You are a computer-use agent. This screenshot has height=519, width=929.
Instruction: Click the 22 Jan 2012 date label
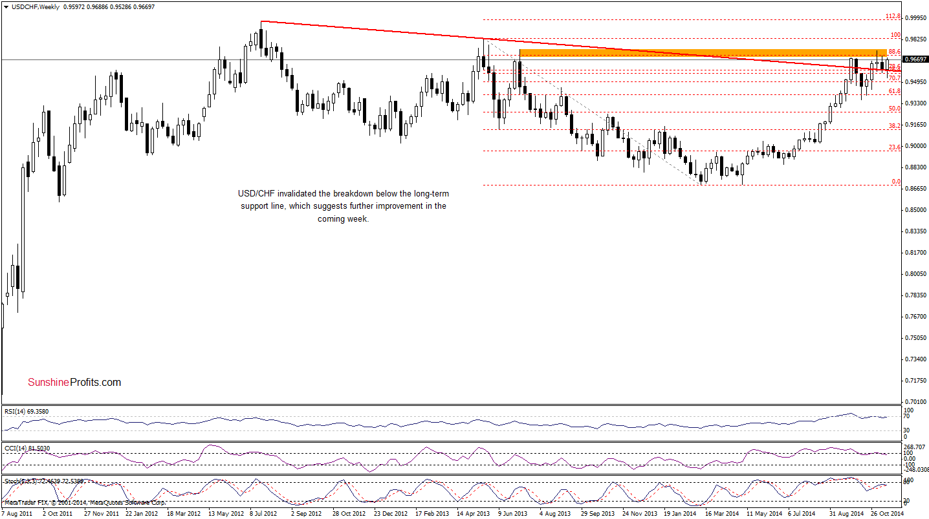141,514
